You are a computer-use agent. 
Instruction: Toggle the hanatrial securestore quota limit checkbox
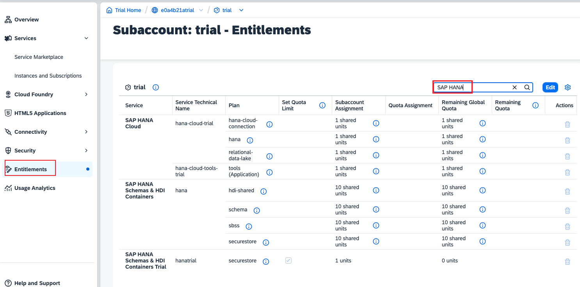coord(288,260)
